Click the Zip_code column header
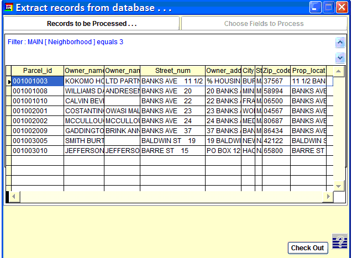This screenshot has width=352, height=258. point(276,71)
